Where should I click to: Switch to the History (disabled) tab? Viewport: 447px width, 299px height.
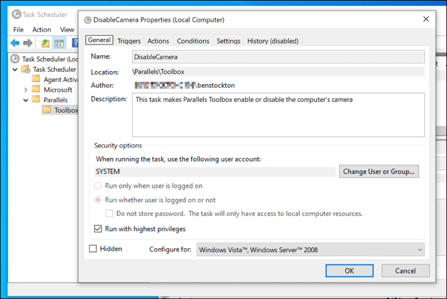tap(273, 41)
